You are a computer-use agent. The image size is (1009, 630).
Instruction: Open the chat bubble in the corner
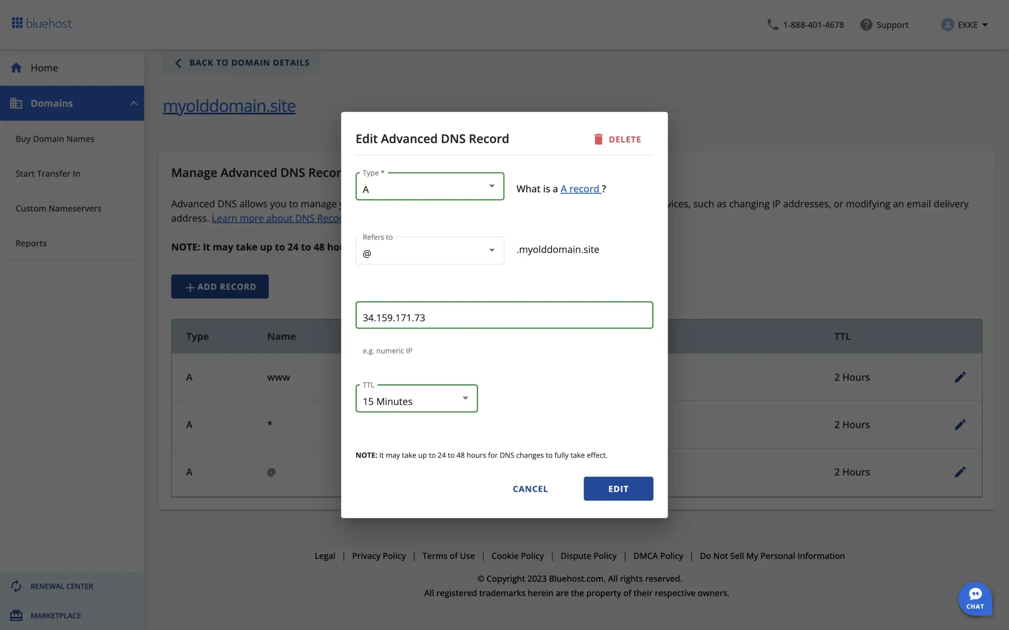coord(975,599)
